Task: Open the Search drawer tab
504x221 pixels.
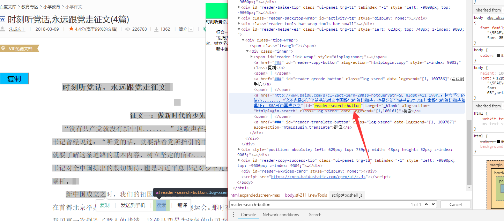Action: 315,215
